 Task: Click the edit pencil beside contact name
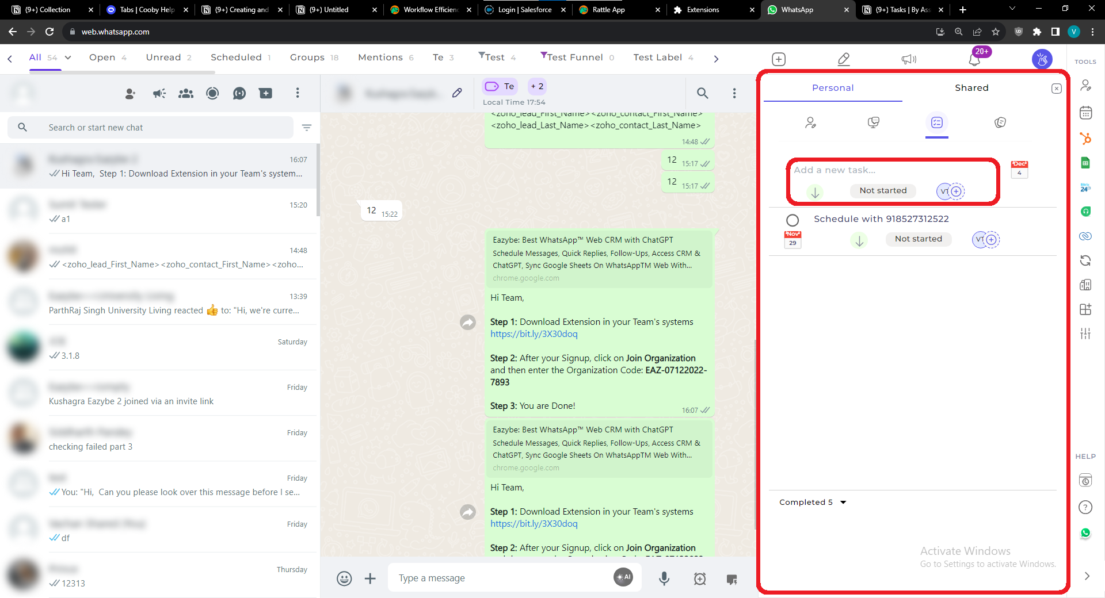457,93
